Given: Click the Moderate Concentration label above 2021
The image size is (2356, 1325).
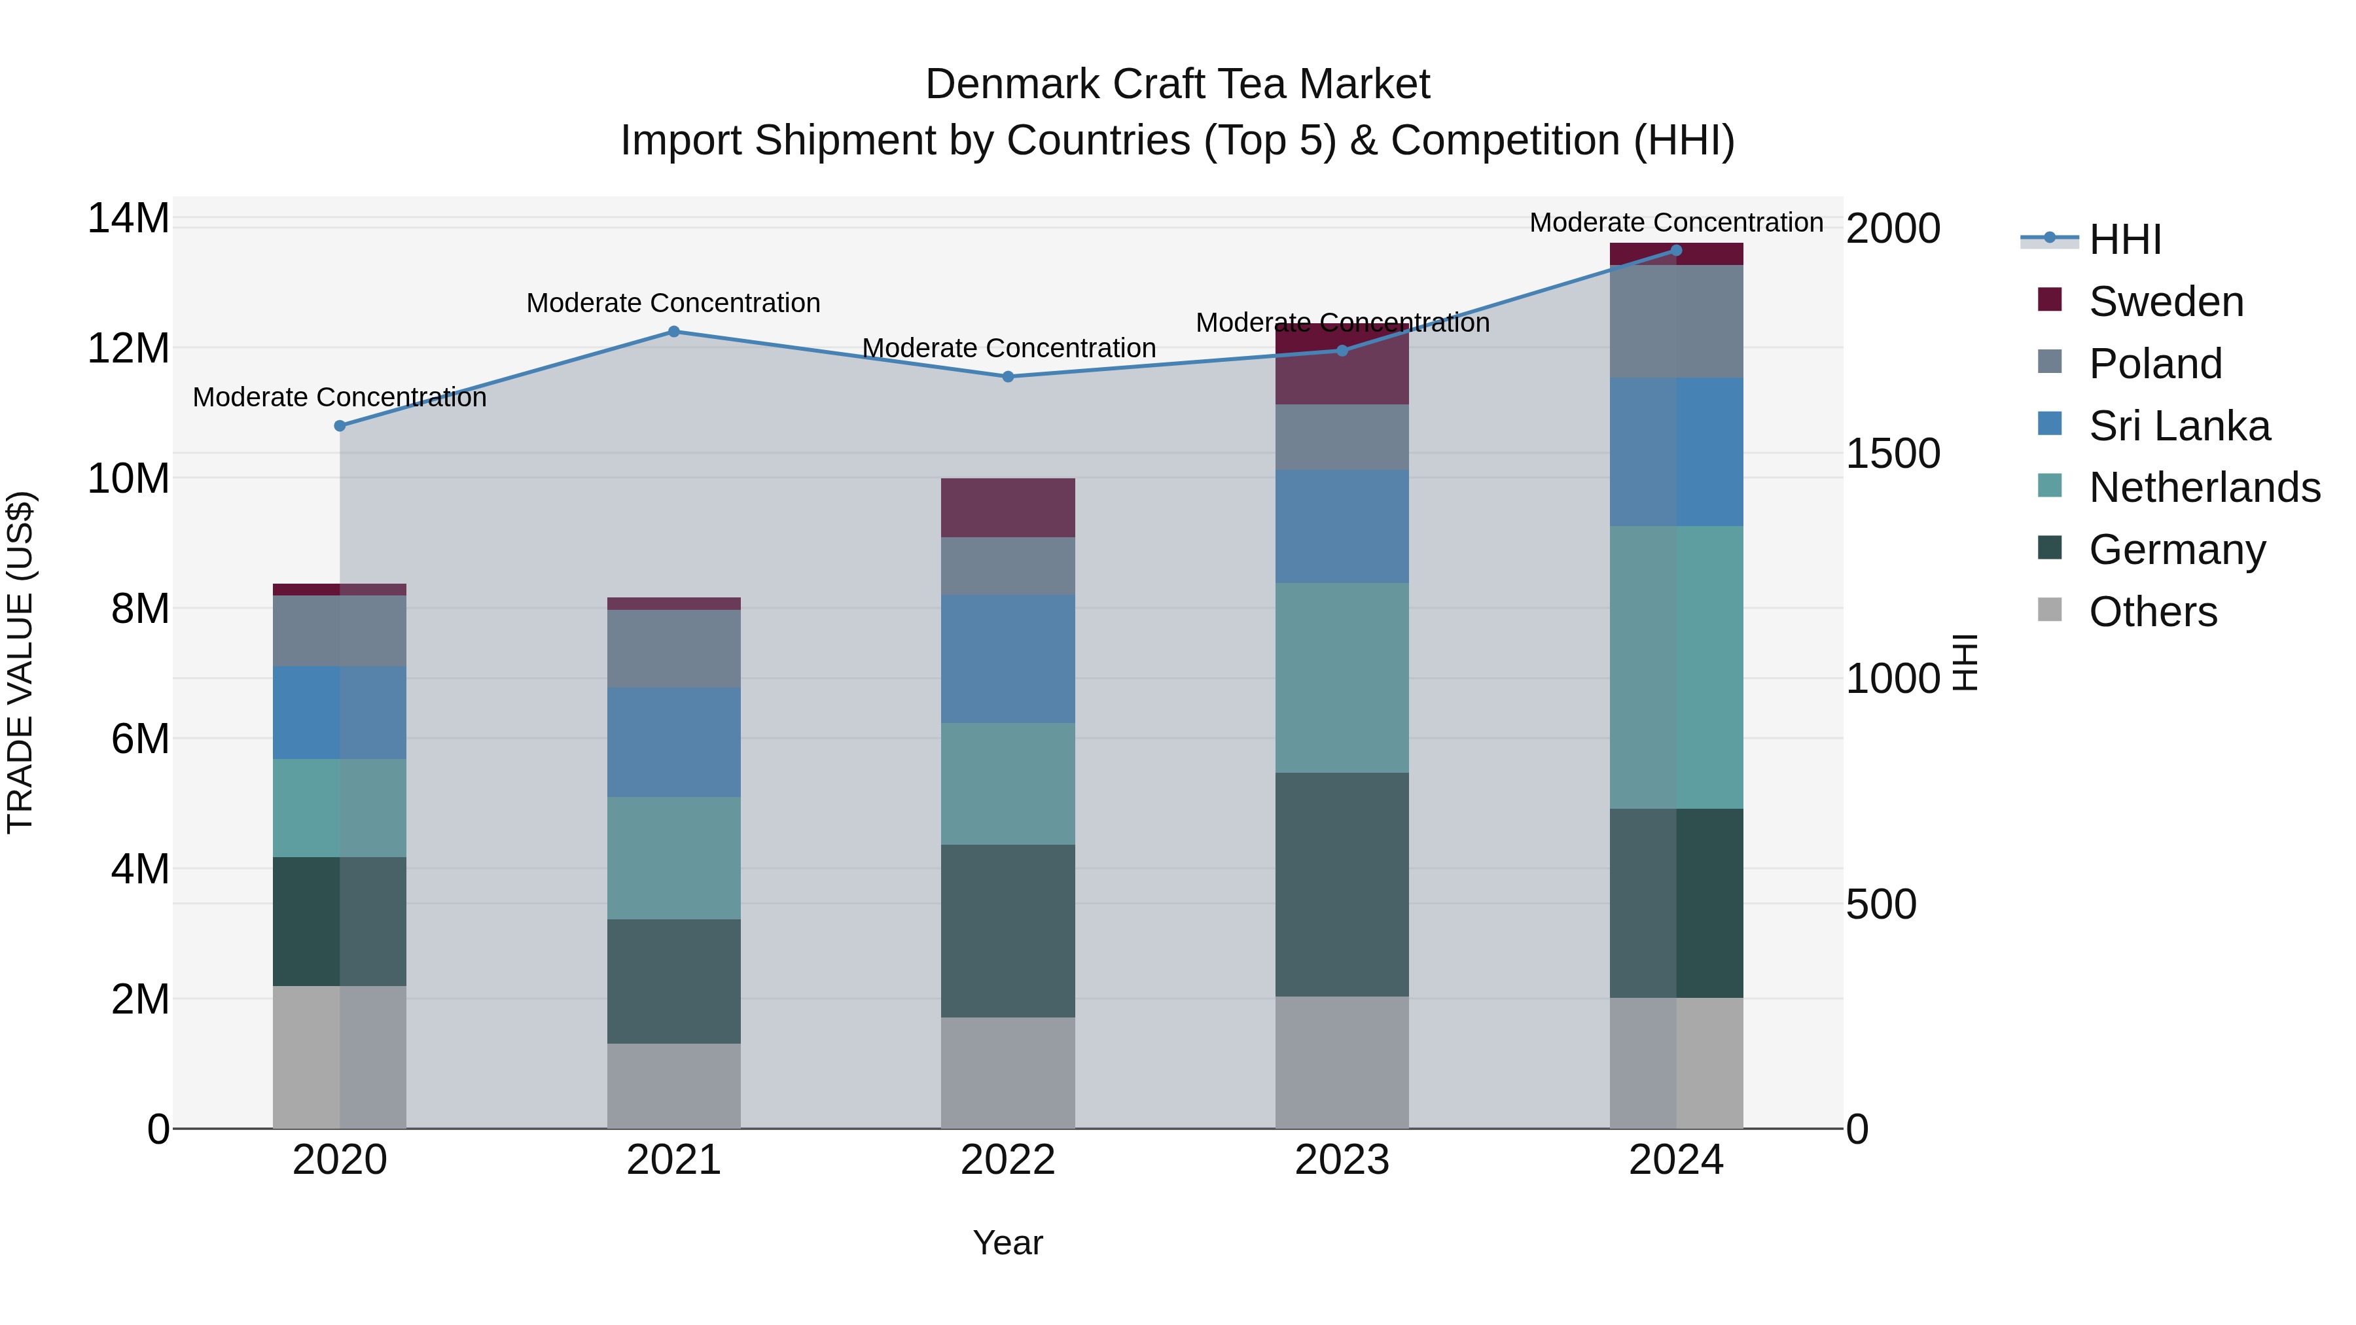Looking at the screenshot, I should pyautogui.click(x=673, y=303).
